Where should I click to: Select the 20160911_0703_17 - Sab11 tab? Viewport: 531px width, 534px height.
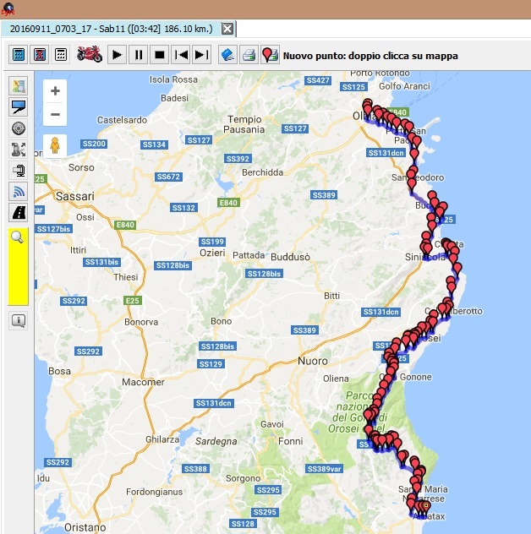click(110, 29)
